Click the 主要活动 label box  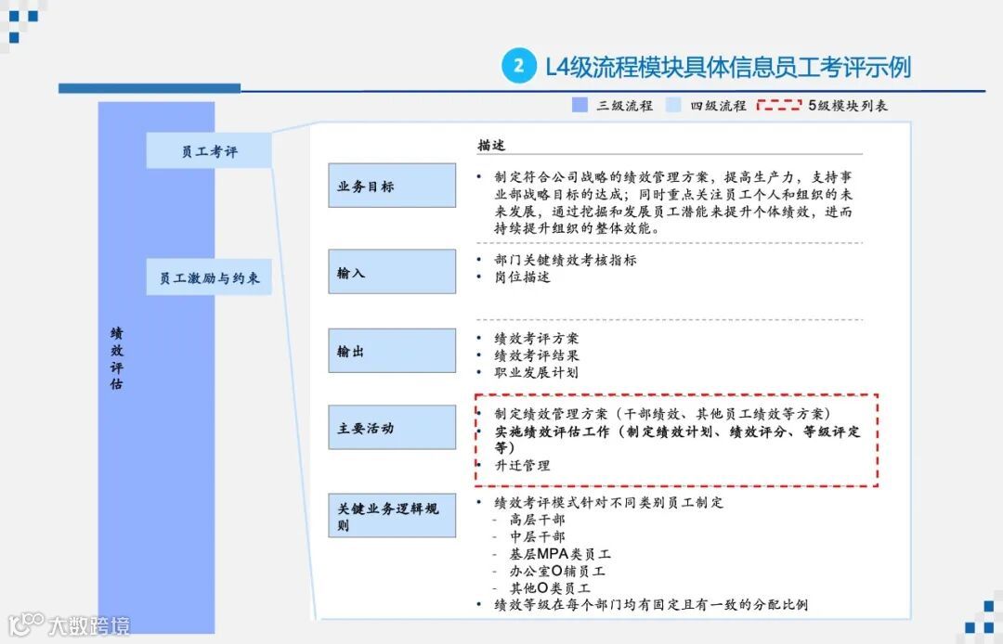tap(392, 427)
